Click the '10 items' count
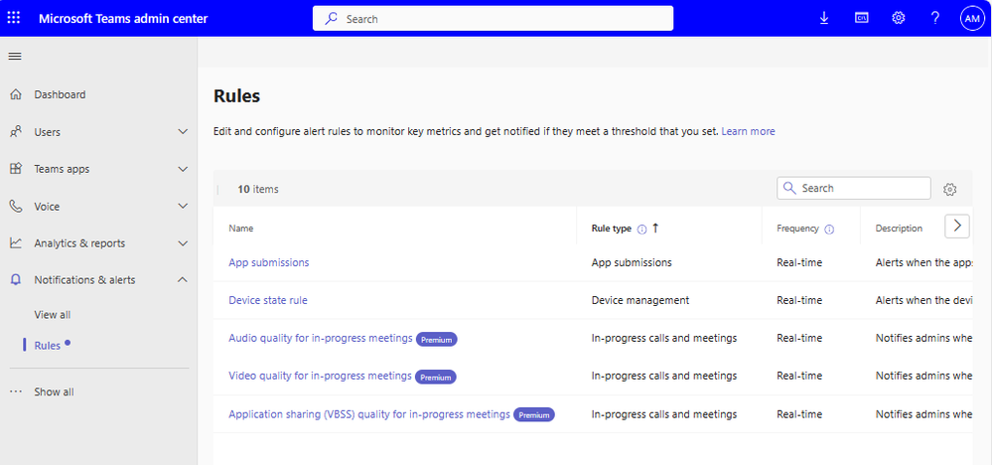The height and width of the screenshot is (465, 992). point(258,189)
